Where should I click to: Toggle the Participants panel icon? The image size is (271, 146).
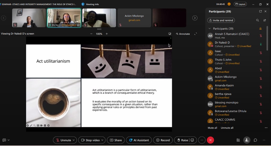pyautogui.click(x=247, y=140)
